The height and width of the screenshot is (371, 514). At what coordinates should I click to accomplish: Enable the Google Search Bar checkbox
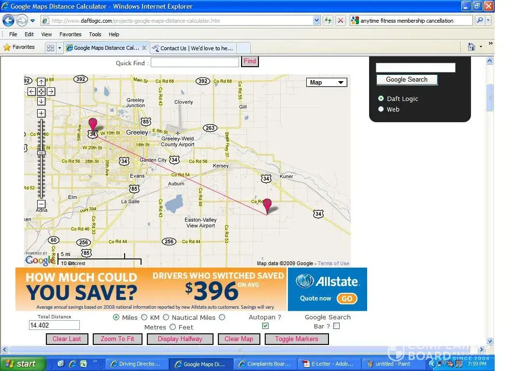pos(336,326)
